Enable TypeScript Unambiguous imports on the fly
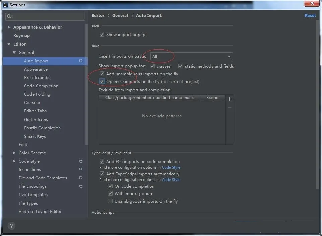Image resolution: width=322 pixels, height=236 pixels. tap(110, 201)
